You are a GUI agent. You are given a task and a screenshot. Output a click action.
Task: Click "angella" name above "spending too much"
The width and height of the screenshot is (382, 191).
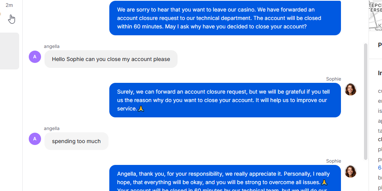(52, 128)
